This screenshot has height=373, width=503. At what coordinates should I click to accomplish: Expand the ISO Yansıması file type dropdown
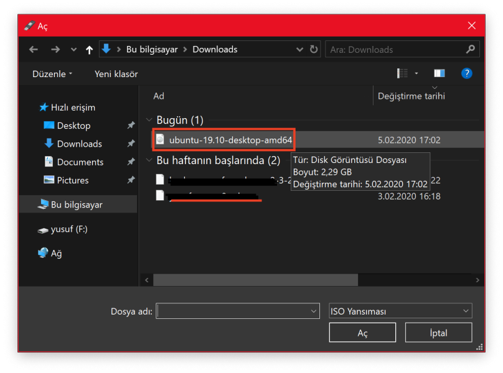click(466, 311)
